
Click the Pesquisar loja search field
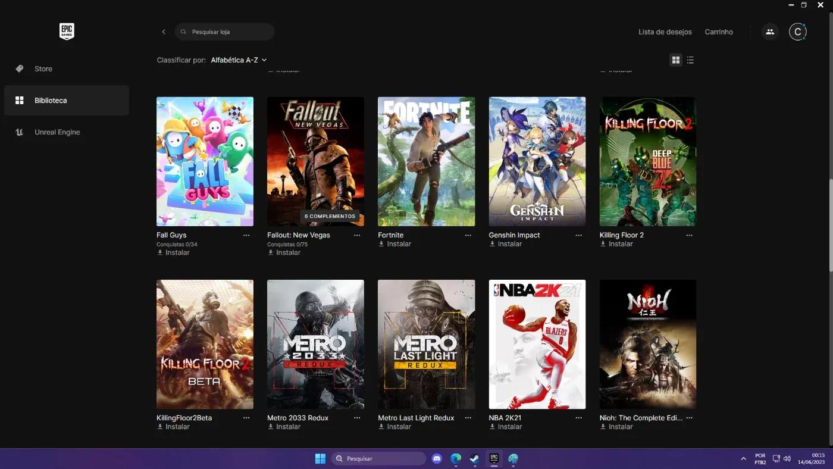(x=224, y=32)
